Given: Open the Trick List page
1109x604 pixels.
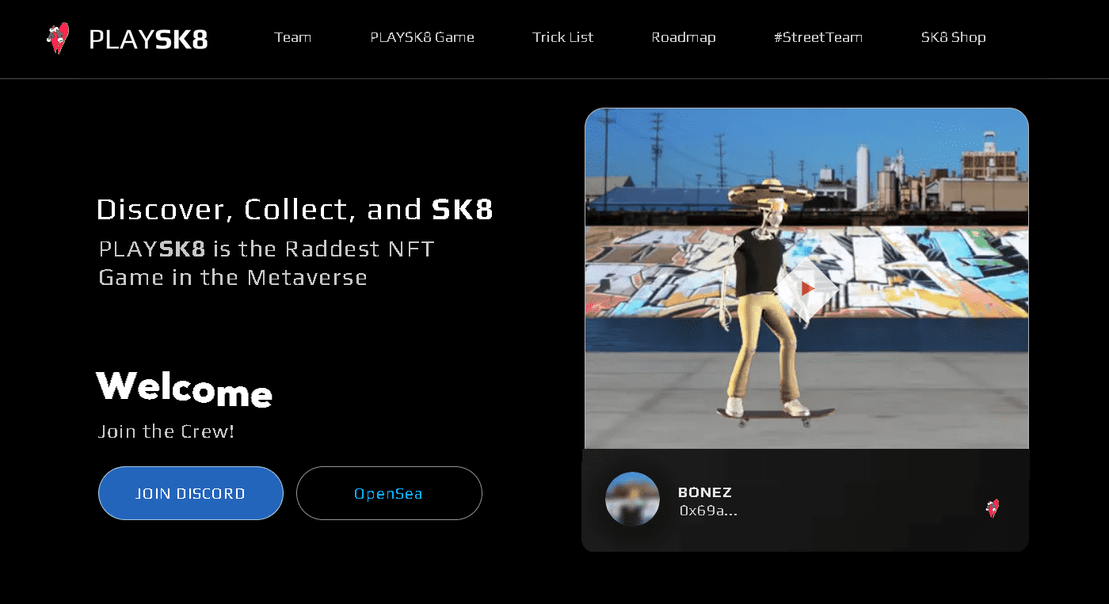Looking at the screenshot, I should click(x=562, y=37).
